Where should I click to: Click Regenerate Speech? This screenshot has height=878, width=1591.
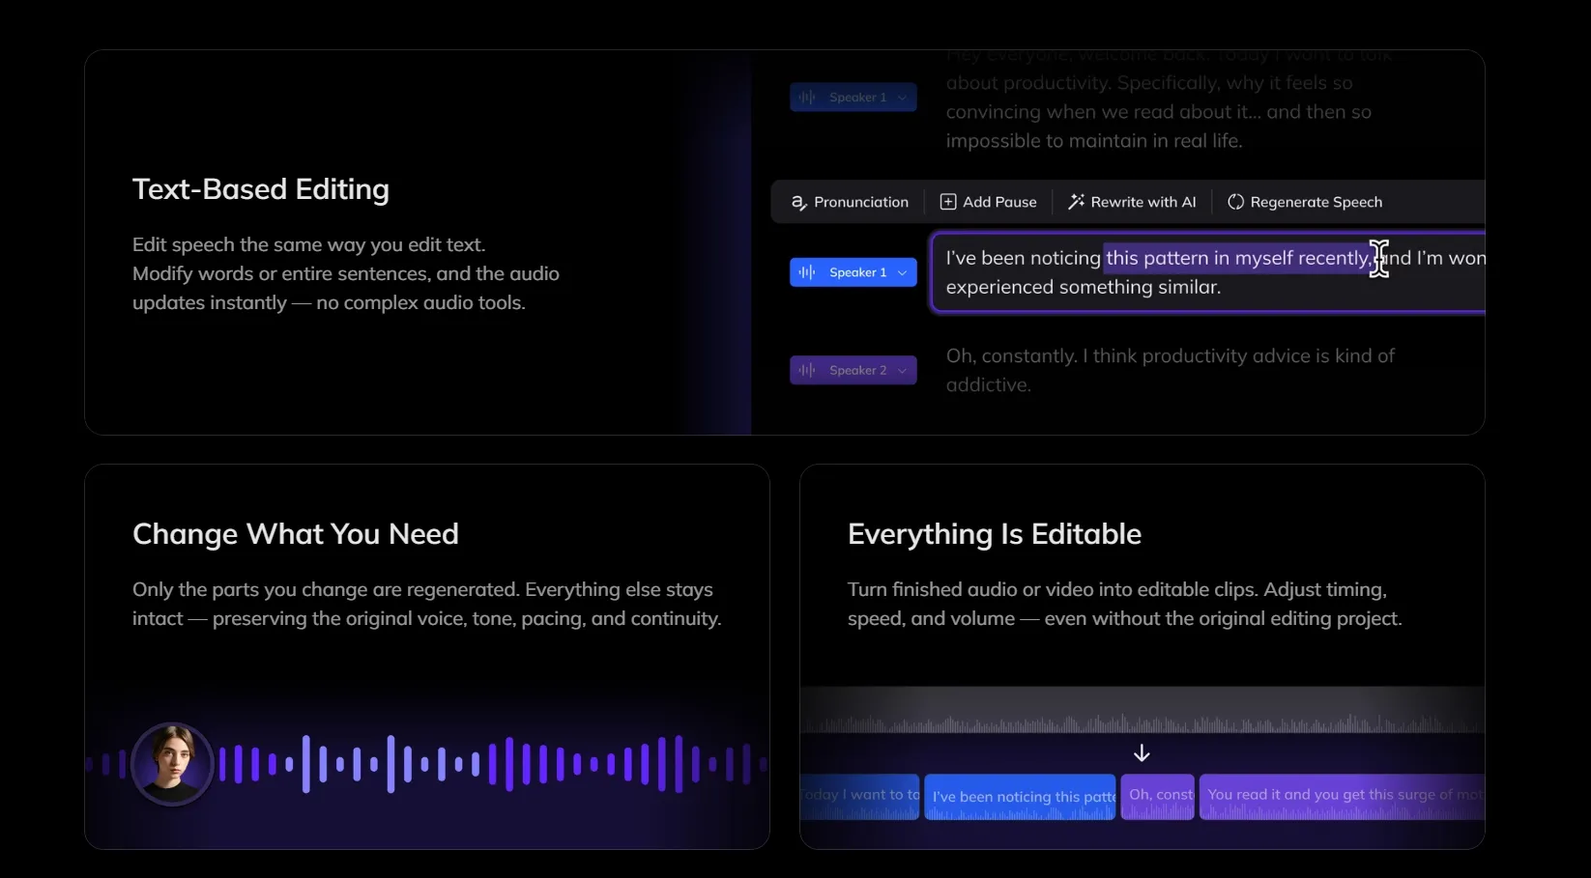[x=1305, y=202]
